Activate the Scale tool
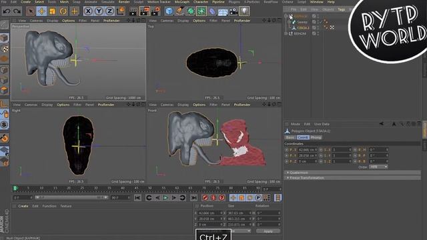Screen dimensions: 427x240 point(52,11)
